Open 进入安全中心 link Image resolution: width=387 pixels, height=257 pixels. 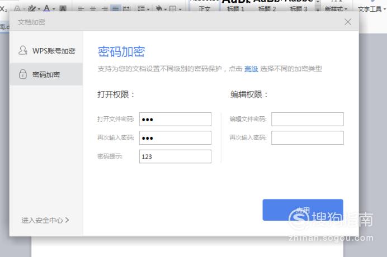tap(45, 220)
